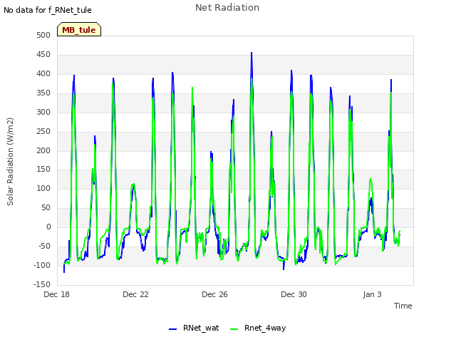Image resolution: width=456 pixels, height=342 pixels.
Task: Click the 200 y-axis tick label
Action: 43,150
